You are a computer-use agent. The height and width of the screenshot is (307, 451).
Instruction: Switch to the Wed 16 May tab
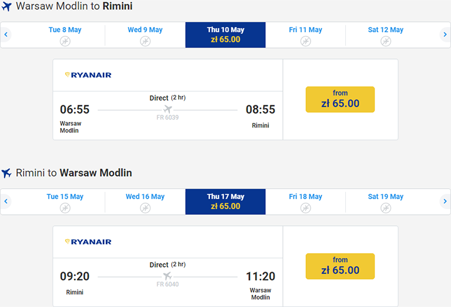(145, 202)
